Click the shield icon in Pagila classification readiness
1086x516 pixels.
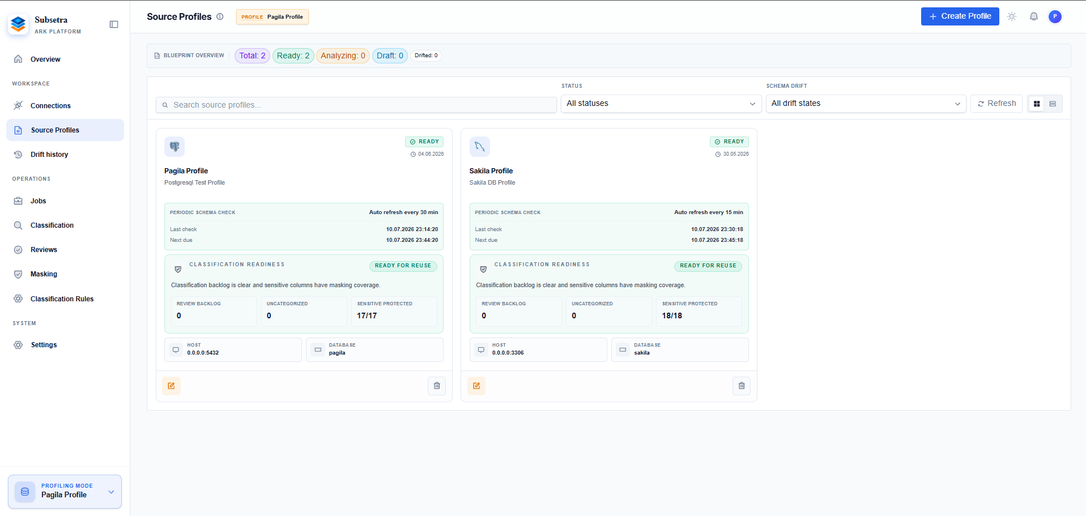[178, 270]
